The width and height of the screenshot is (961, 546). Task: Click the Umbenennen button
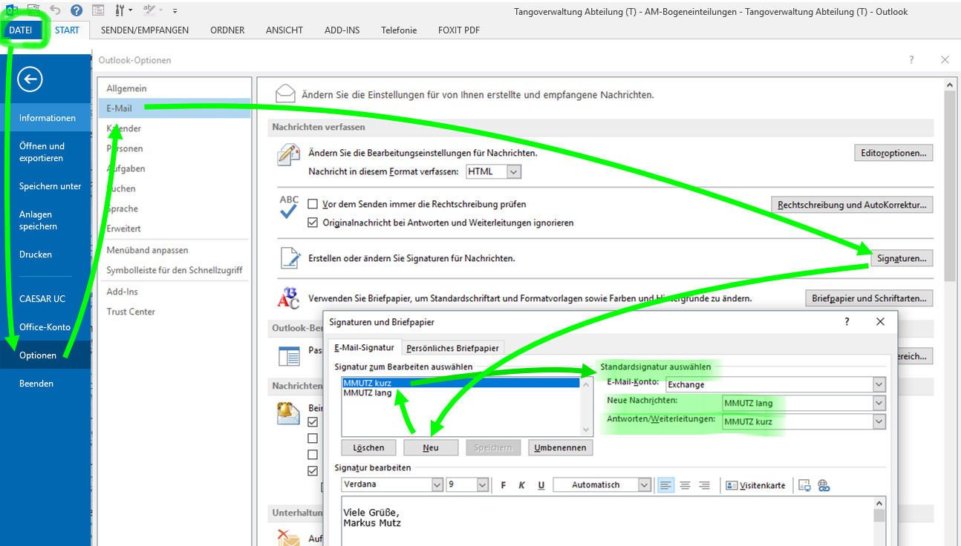tap(561, 447)
